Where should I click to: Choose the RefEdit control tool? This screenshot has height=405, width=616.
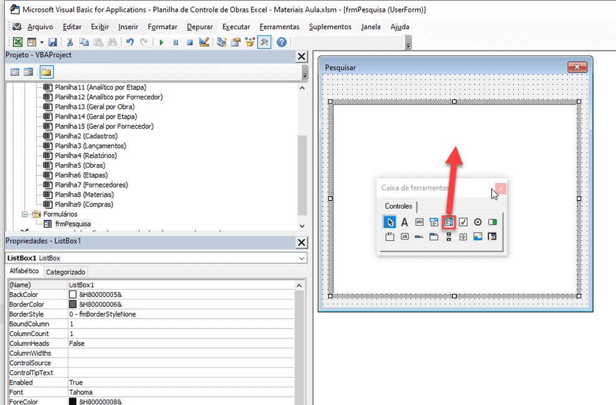pos(492,237)
